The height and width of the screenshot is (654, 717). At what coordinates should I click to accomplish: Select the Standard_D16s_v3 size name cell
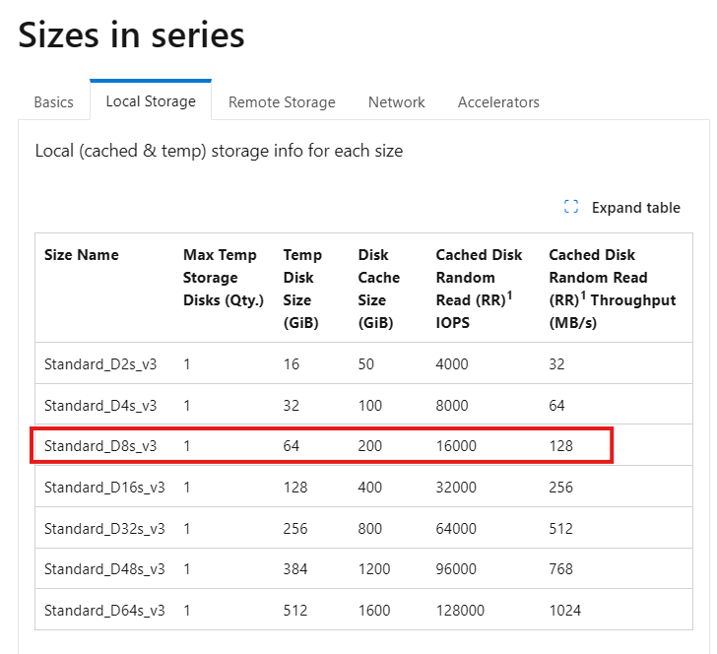(104, 488)
